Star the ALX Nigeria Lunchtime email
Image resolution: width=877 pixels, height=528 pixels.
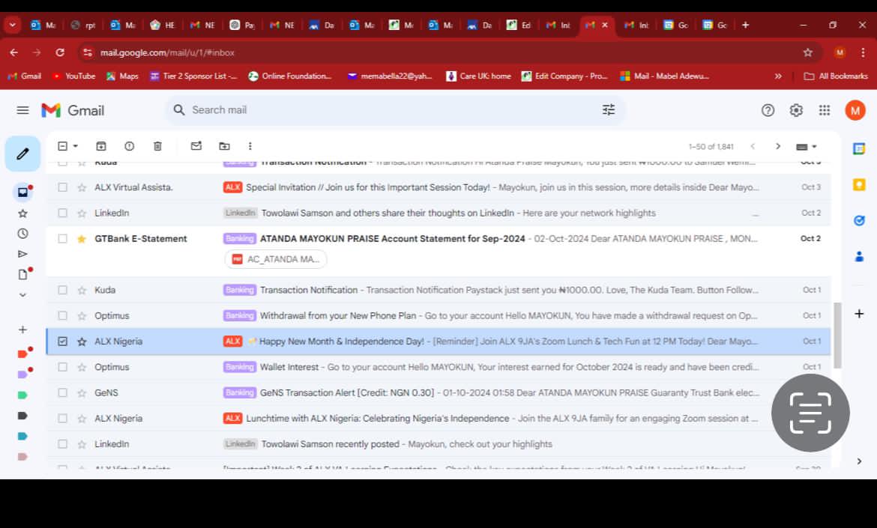click(x=82, y=419)
